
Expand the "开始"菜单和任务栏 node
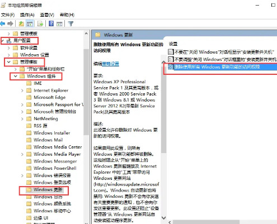pyautogui.click(x=16, y=69)
